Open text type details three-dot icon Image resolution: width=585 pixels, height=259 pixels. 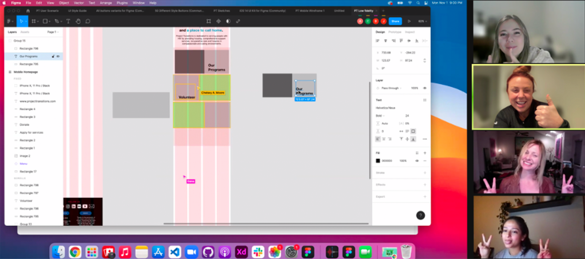[425, 139]
